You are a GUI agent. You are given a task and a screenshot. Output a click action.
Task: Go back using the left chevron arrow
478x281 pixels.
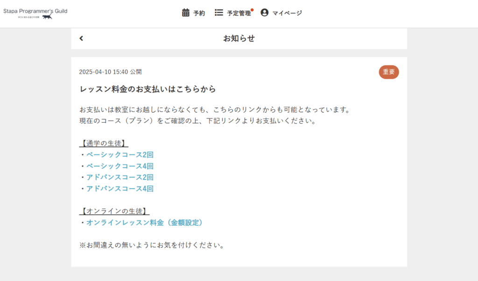[81, 38]
